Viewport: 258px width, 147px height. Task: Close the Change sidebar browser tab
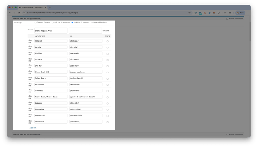pyautogui.click(x=45, y=7)
